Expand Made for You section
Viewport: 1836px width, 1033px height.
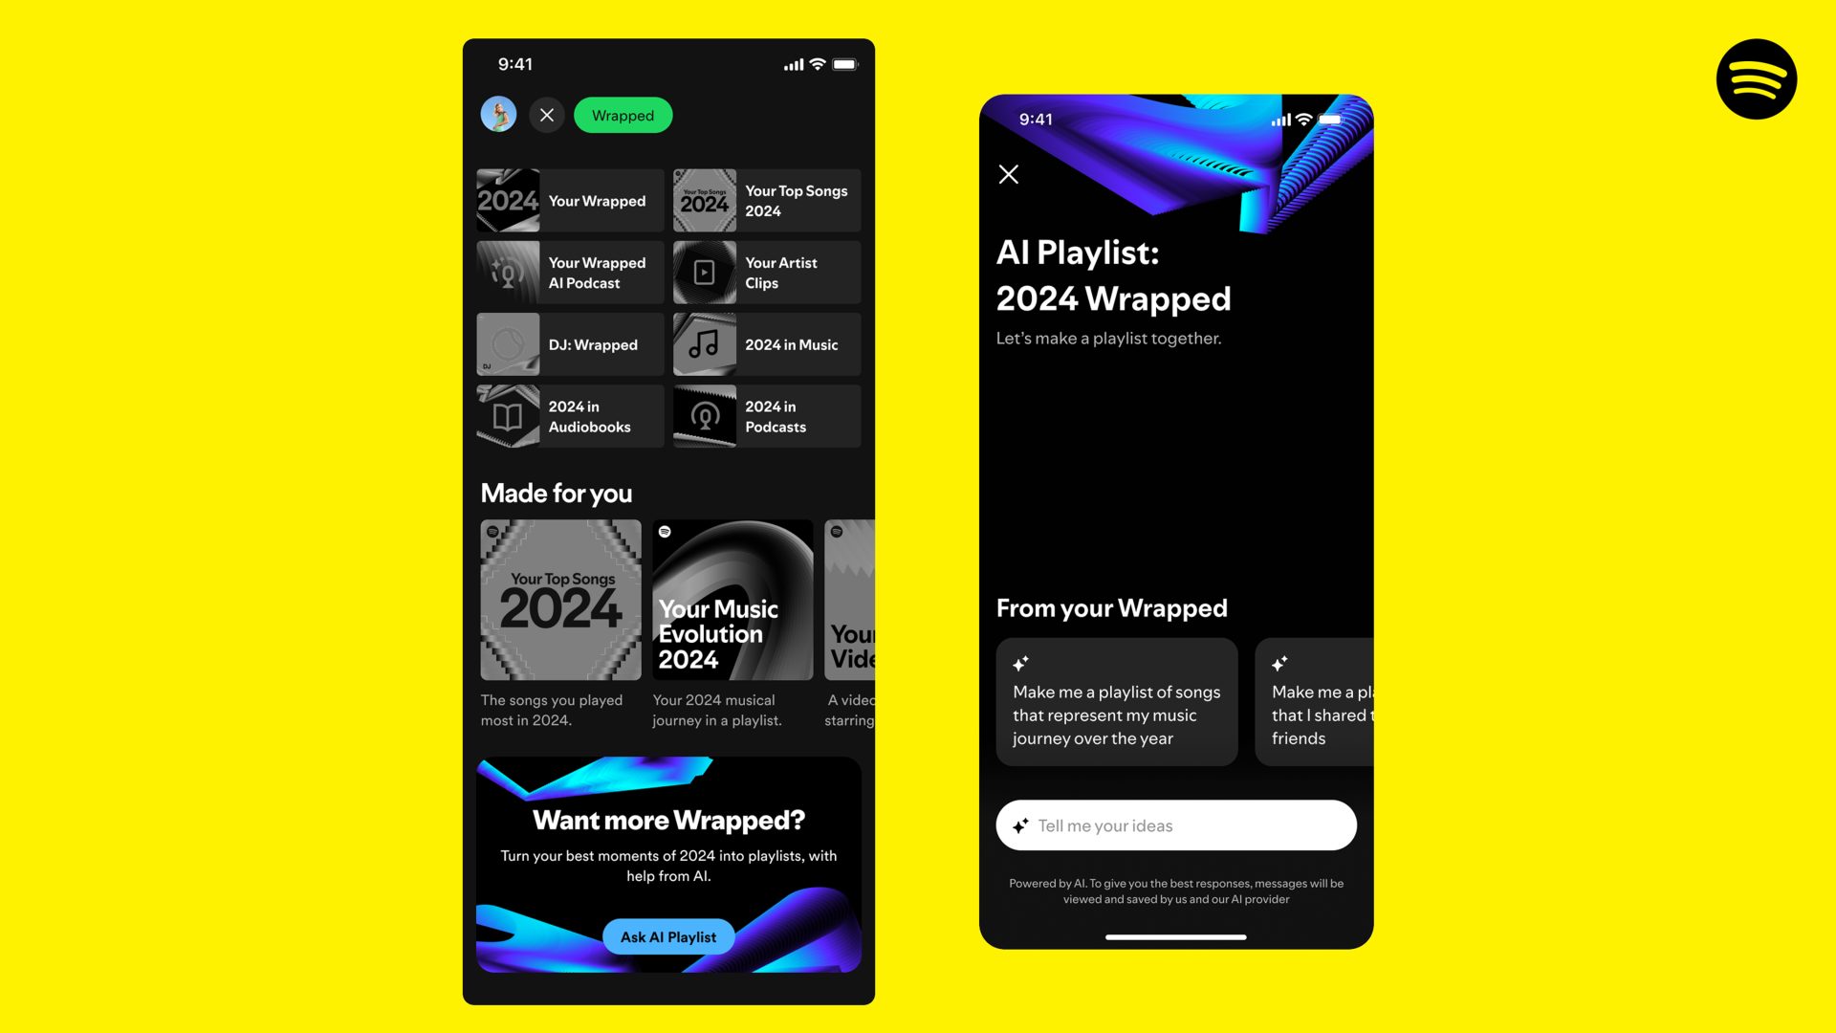(557, 492)
